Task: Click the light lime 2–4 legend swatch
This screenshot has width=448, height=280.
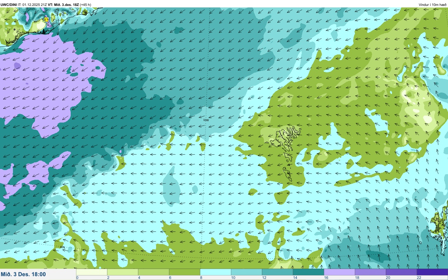Action: click(x=122, y=272)
